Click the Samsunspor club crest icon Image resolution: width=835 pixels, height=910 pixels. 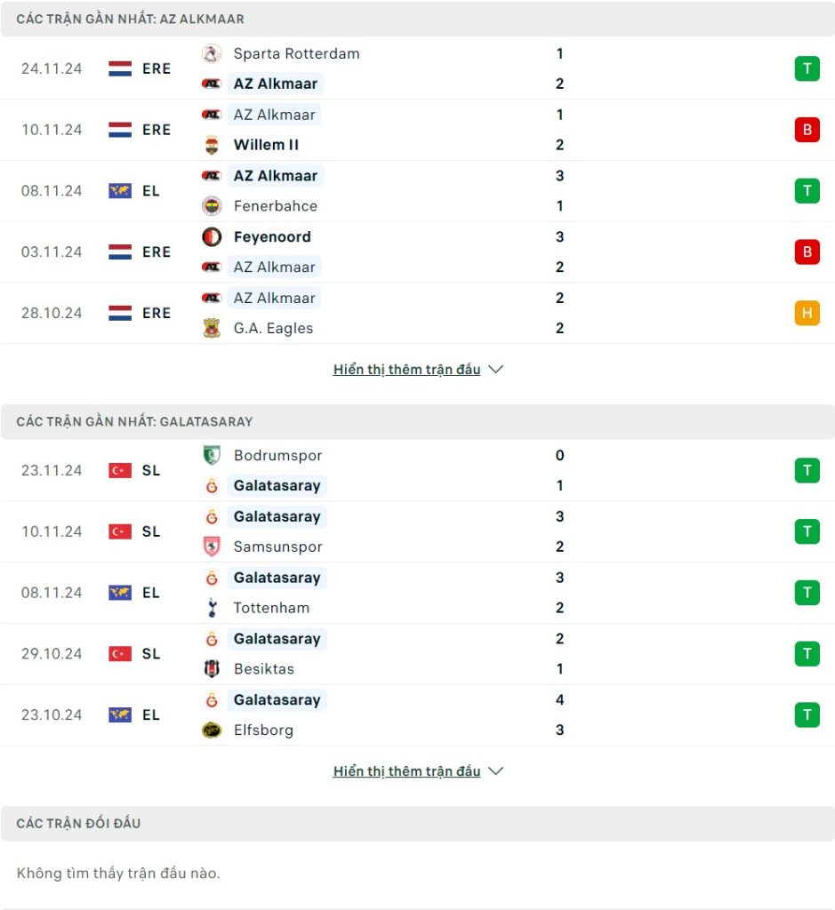coord(212,547)
